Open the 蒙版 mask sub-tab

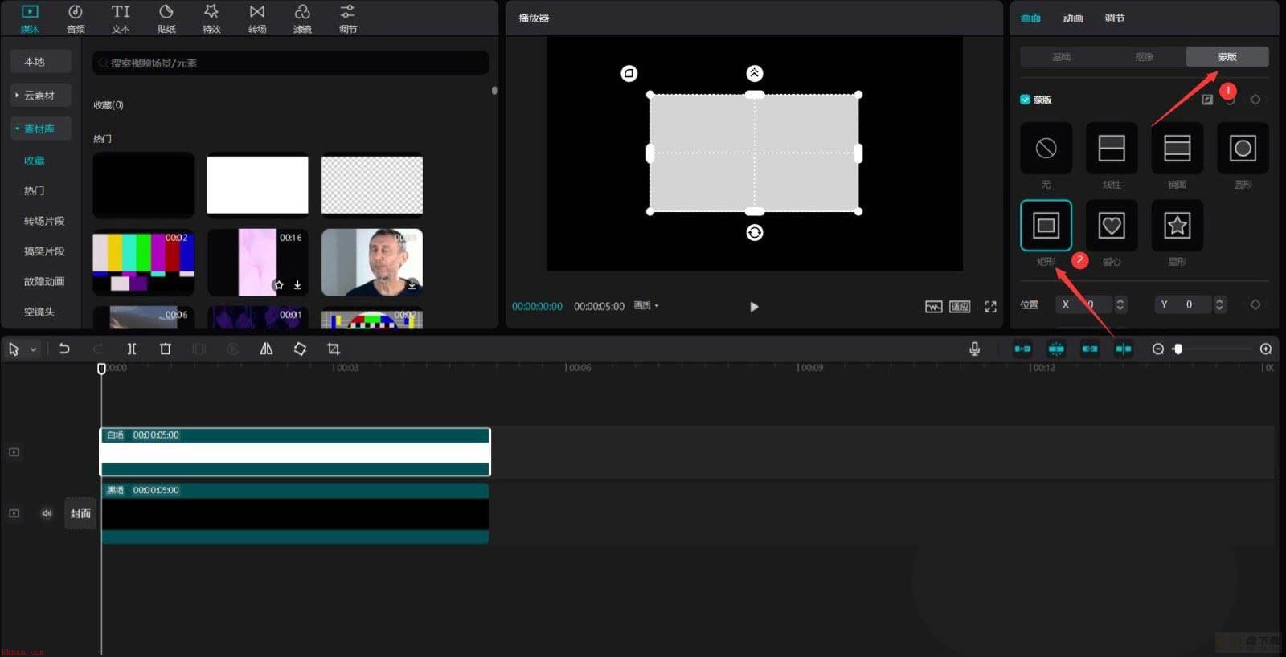tap(1227, 57)
